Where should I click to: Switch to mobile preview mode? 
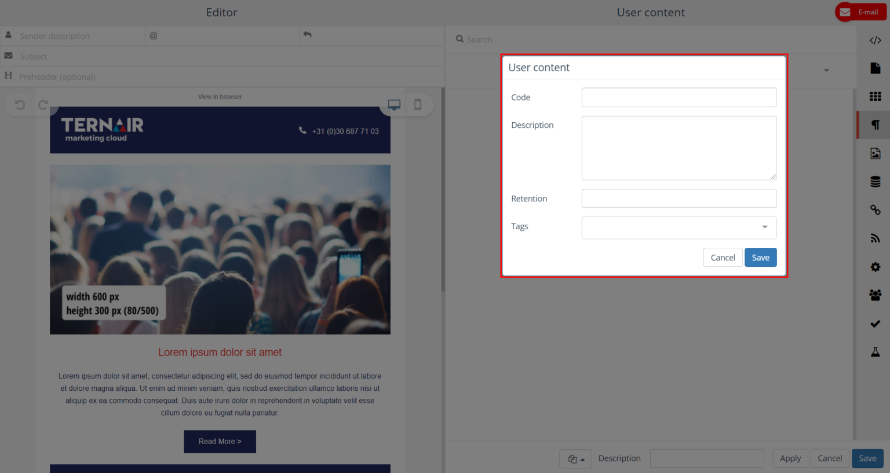[418, 105]
